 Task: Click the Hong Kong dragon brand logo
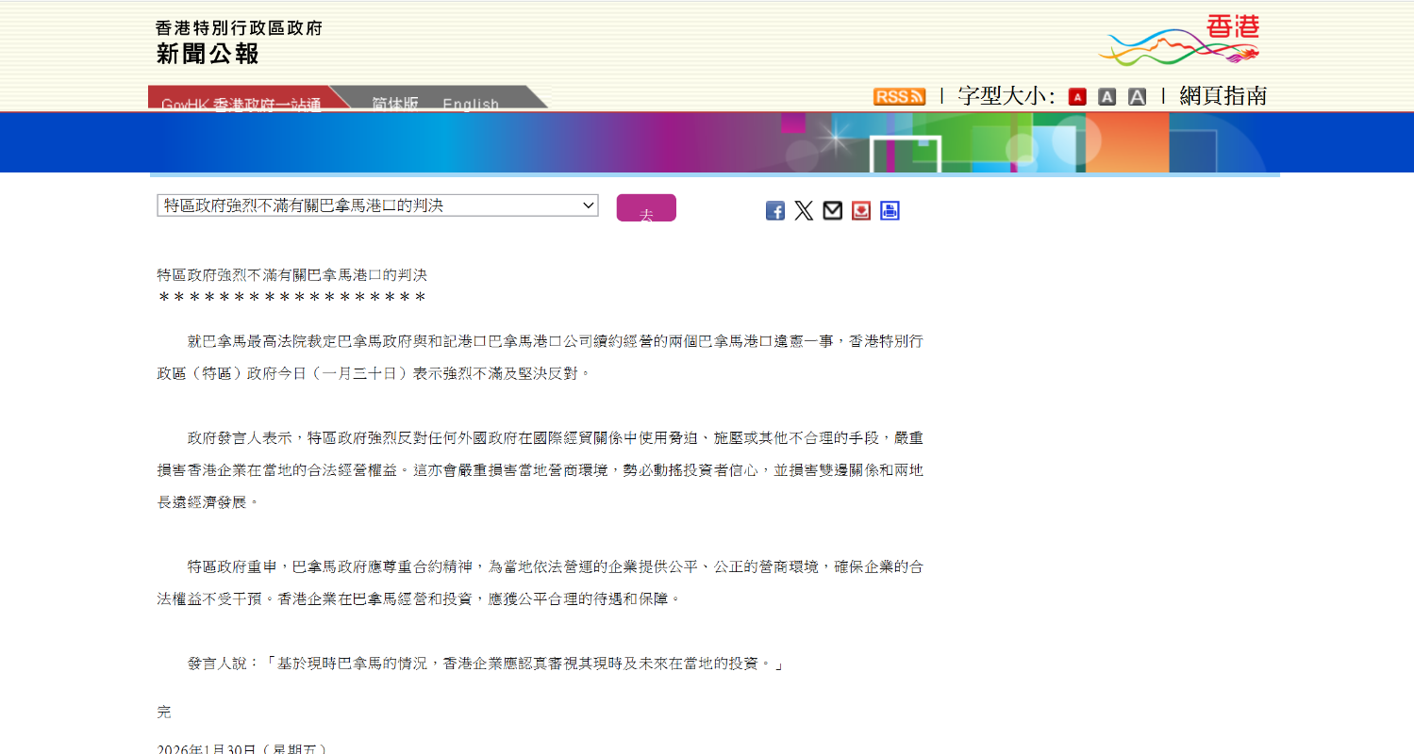[1183, 40]
